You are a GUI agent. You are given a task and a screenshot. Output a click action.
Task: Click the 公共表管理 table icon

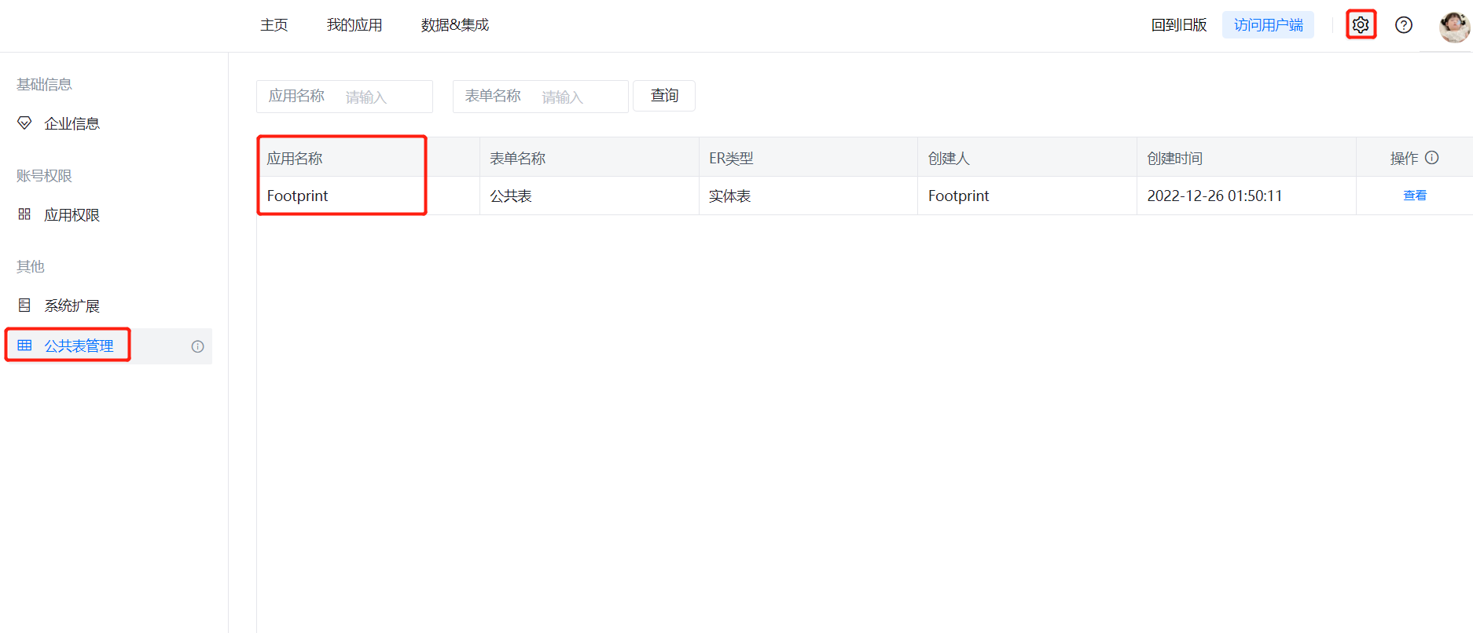[x=24, y=346]
